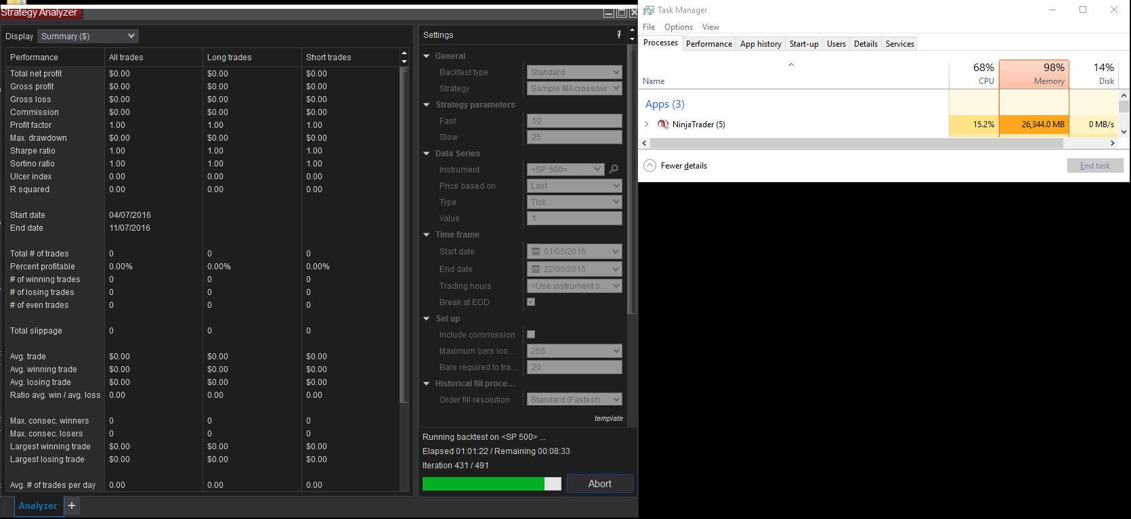Click the 04/07/2016 start date cell

[130, 215]
